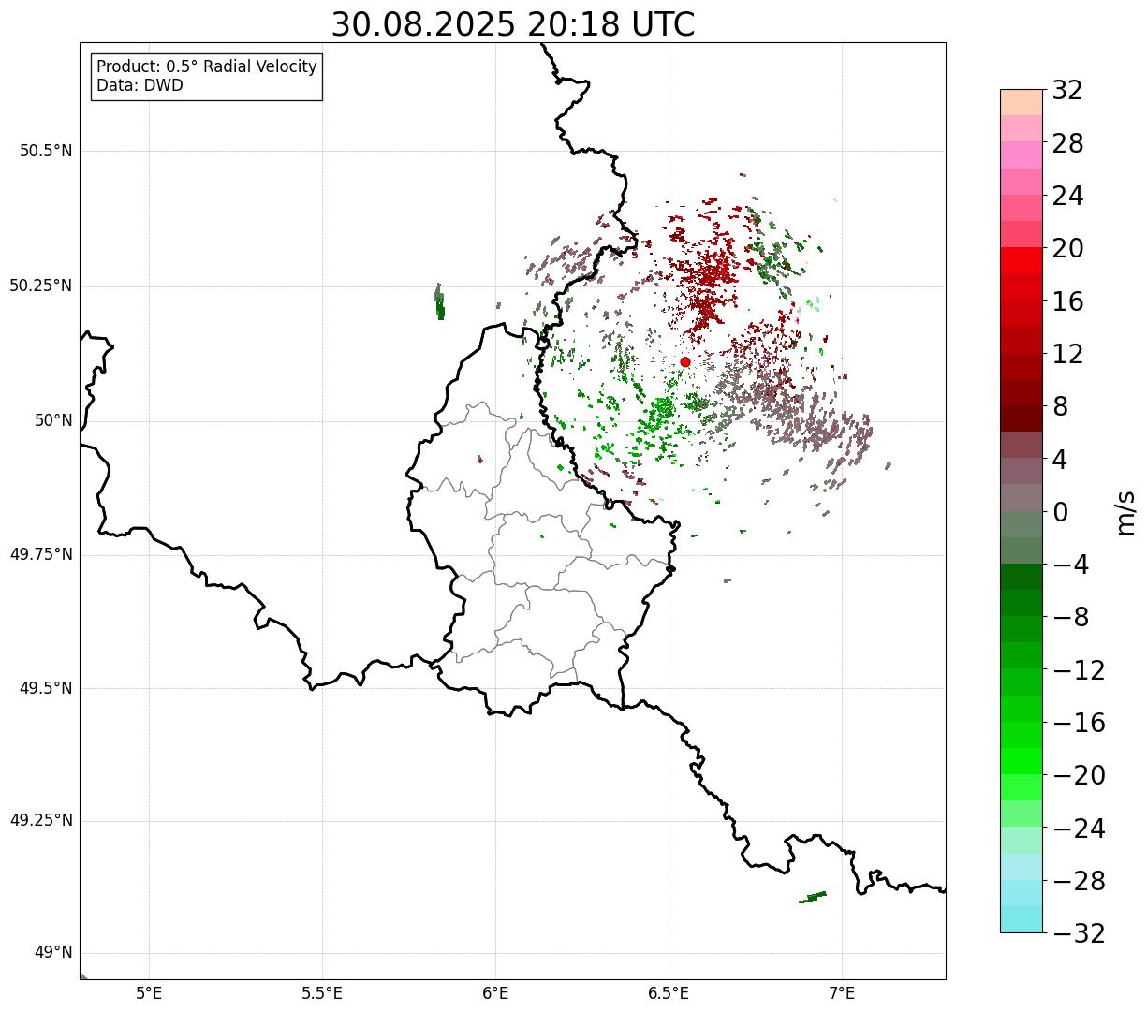This screenshot has height=1012, width=1147.
Task: Click the longitude label 7°E
Action: pos(842,992)
